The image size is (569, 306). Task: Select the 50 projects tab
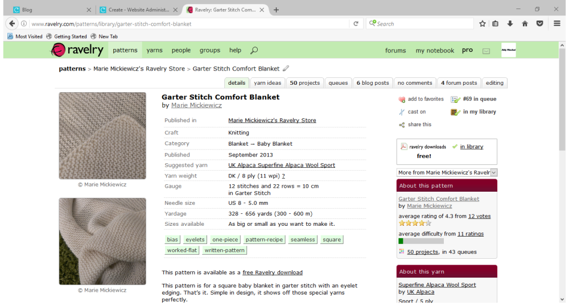[305, 82]
